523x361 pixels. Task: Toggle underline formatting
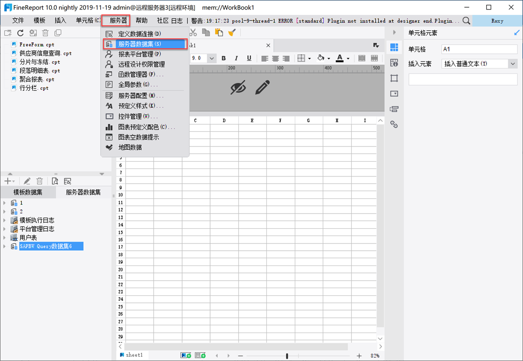[x=249, y=59]
